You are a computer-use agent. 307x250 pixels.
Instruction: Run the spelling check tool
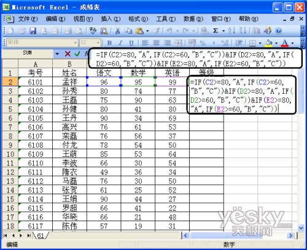[x=93, y=31]
